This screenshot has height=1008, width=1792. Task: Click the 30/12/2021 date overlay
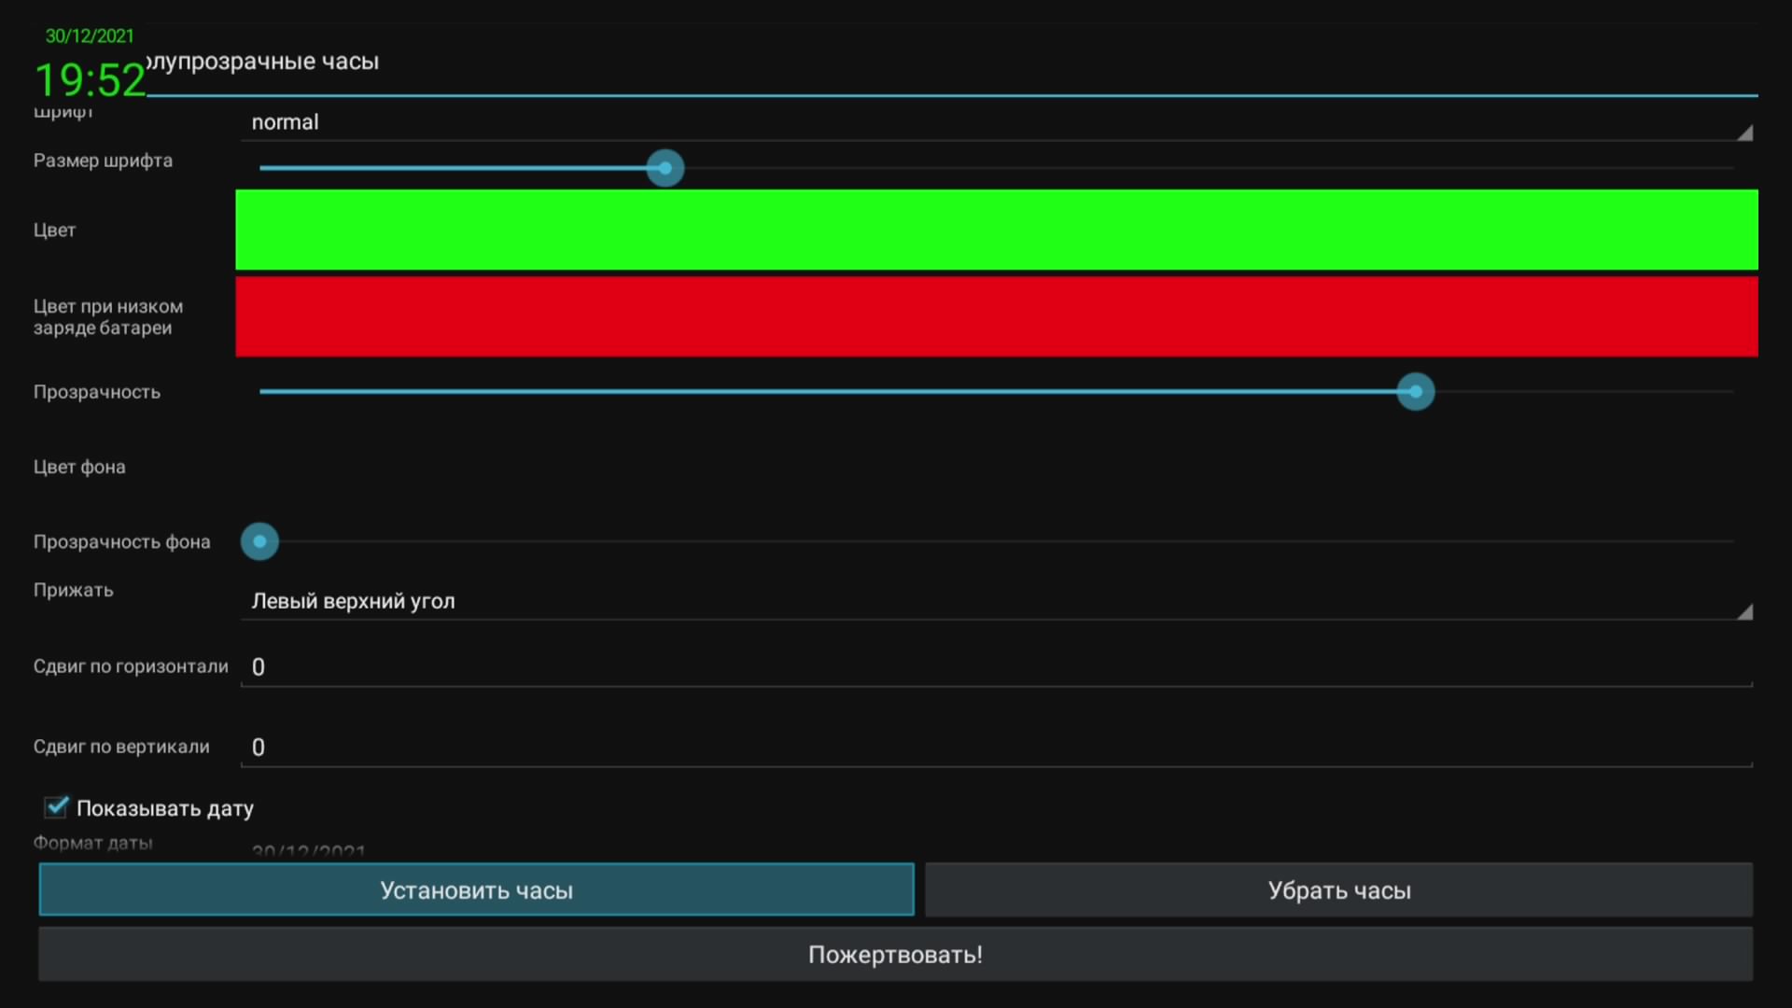tap(90, 36)
